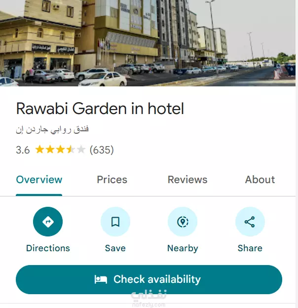The width and height of the screenshot is (298, 308).
Task: Click the yellow star rating icons
Action: click(x=60, y=150)
